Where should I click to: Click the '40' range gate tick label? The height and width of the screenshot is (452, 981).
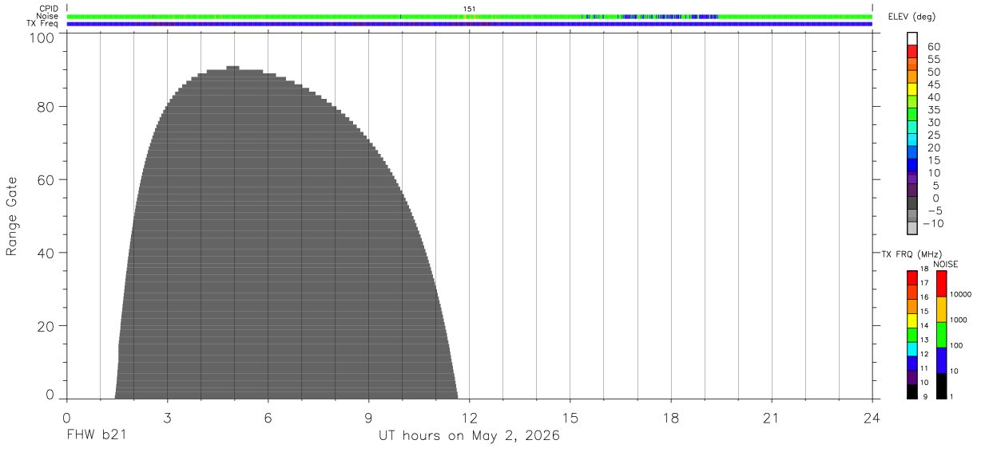[47, 253]
